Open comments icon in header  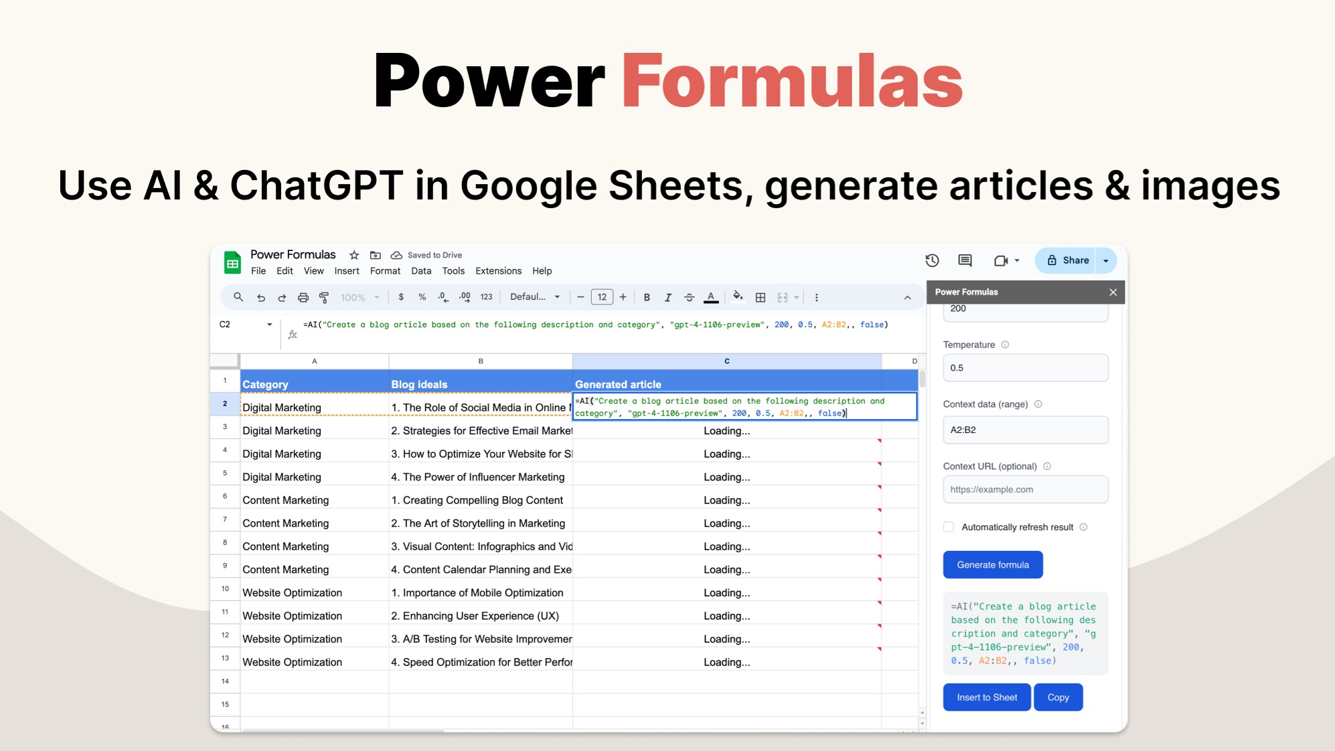pos(965,260)
